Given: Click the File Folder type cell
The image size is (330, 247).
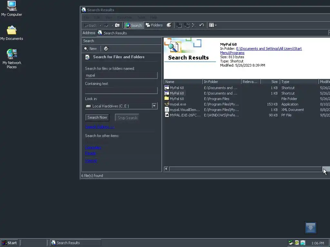Looking at the screenshot, I should 289,99.
